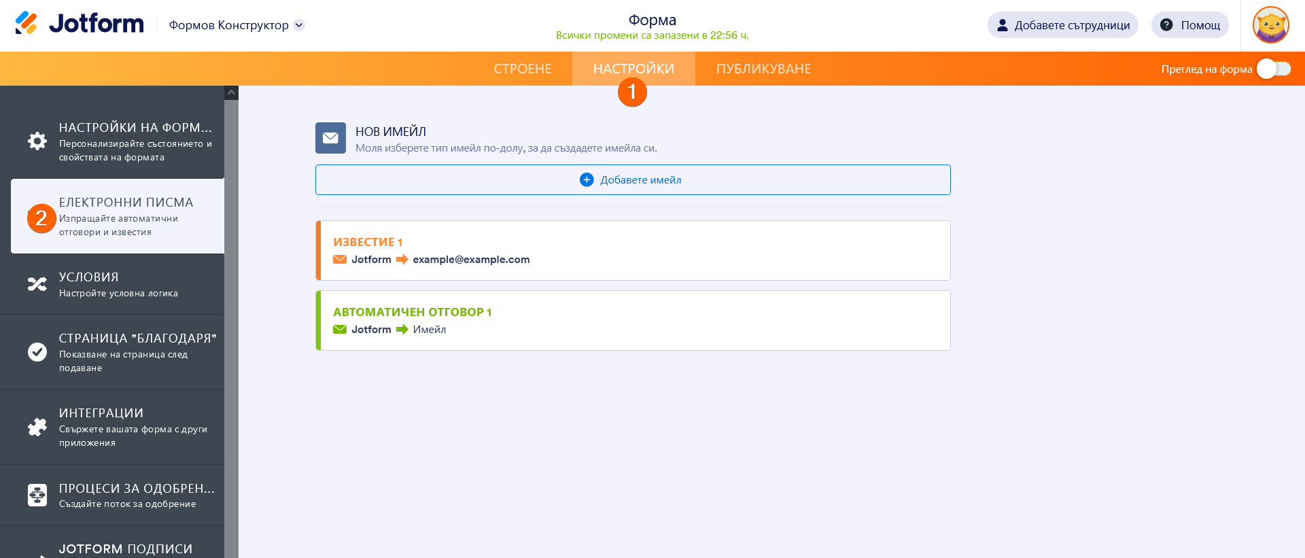Click the checkmark thank-you icon
1305x558 pixels.
(37, 351)
